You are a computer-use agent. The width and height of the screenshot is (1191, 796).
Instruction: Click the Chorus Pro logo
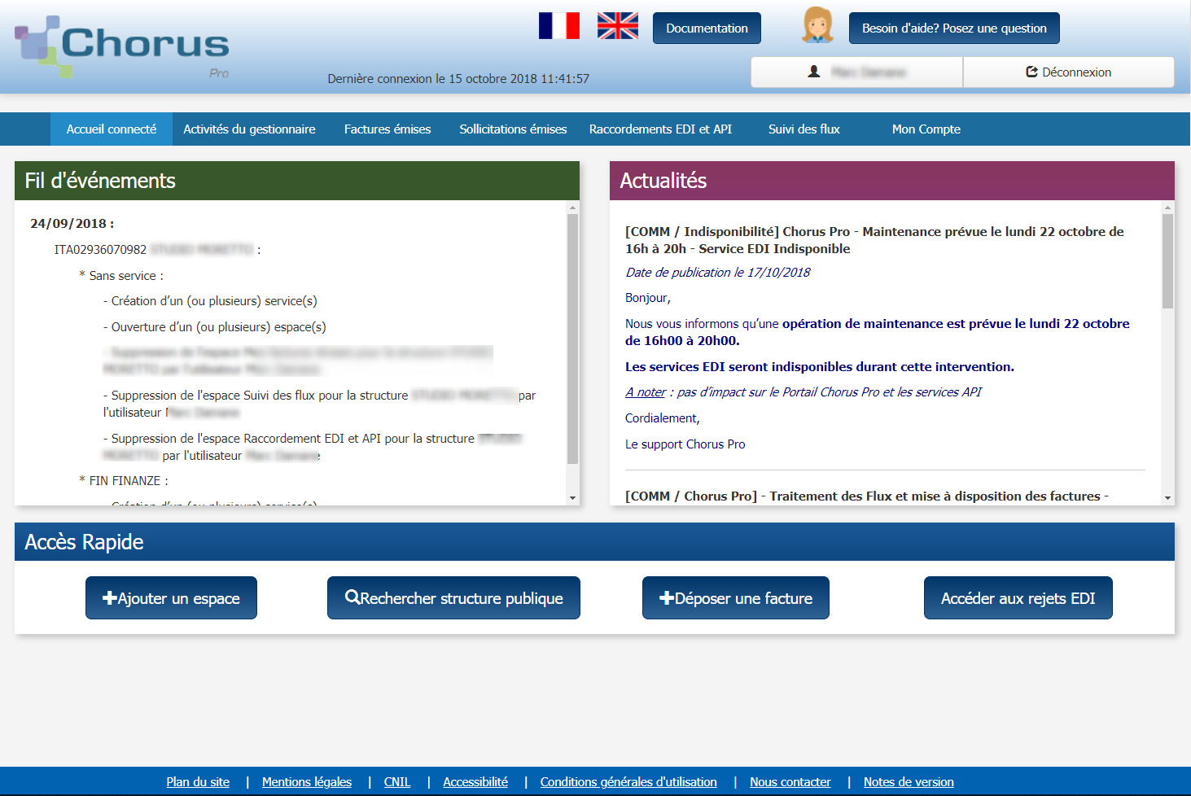click(122, 46)
